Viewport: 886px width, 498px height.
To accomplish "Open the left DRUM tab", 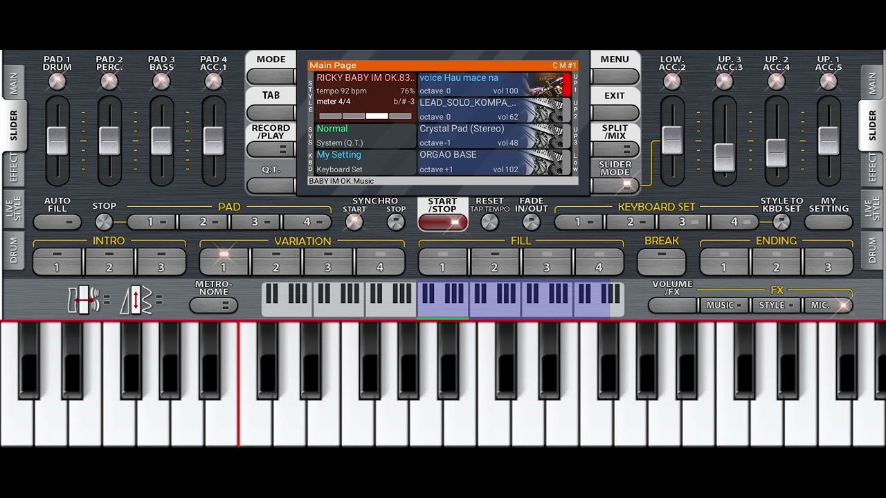I will [14, 250].
